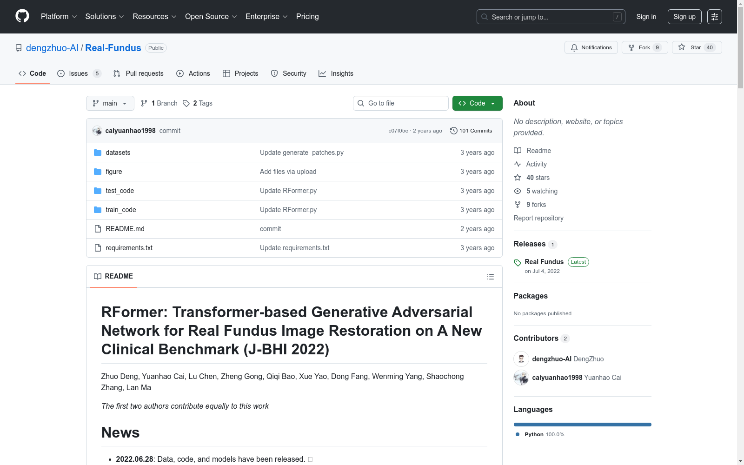Open the GitHub homepage logo
The height and width of the screenshot is (465, 744).
pyautogui.click(x=22, y=16)
